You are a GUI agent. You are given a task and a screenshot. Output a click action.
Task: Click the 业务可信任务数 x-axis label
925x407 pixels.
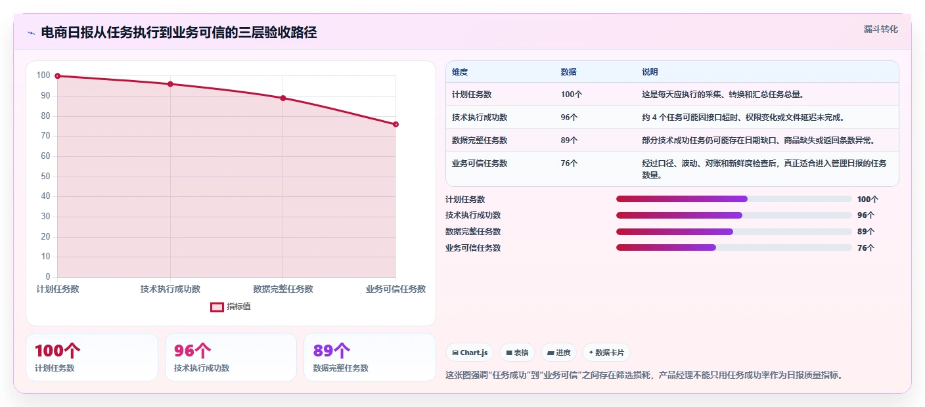pyautogui.click(x=395, y=289)
